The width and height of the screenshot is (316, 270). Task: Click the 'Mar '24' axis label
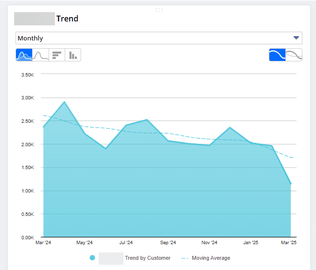43,243
